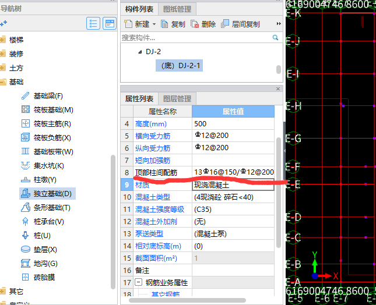Click 复制 copy component icon
The height and width of the screenshot is (305, 376).
[164, 24]
